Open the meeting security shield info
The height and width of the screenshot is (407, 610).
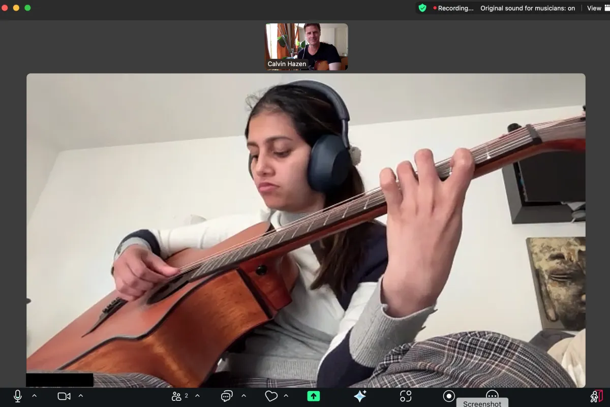coord(422,8)
